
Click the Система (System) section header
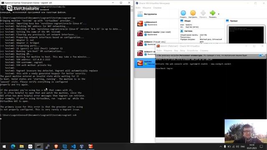(x=188, y=31)
